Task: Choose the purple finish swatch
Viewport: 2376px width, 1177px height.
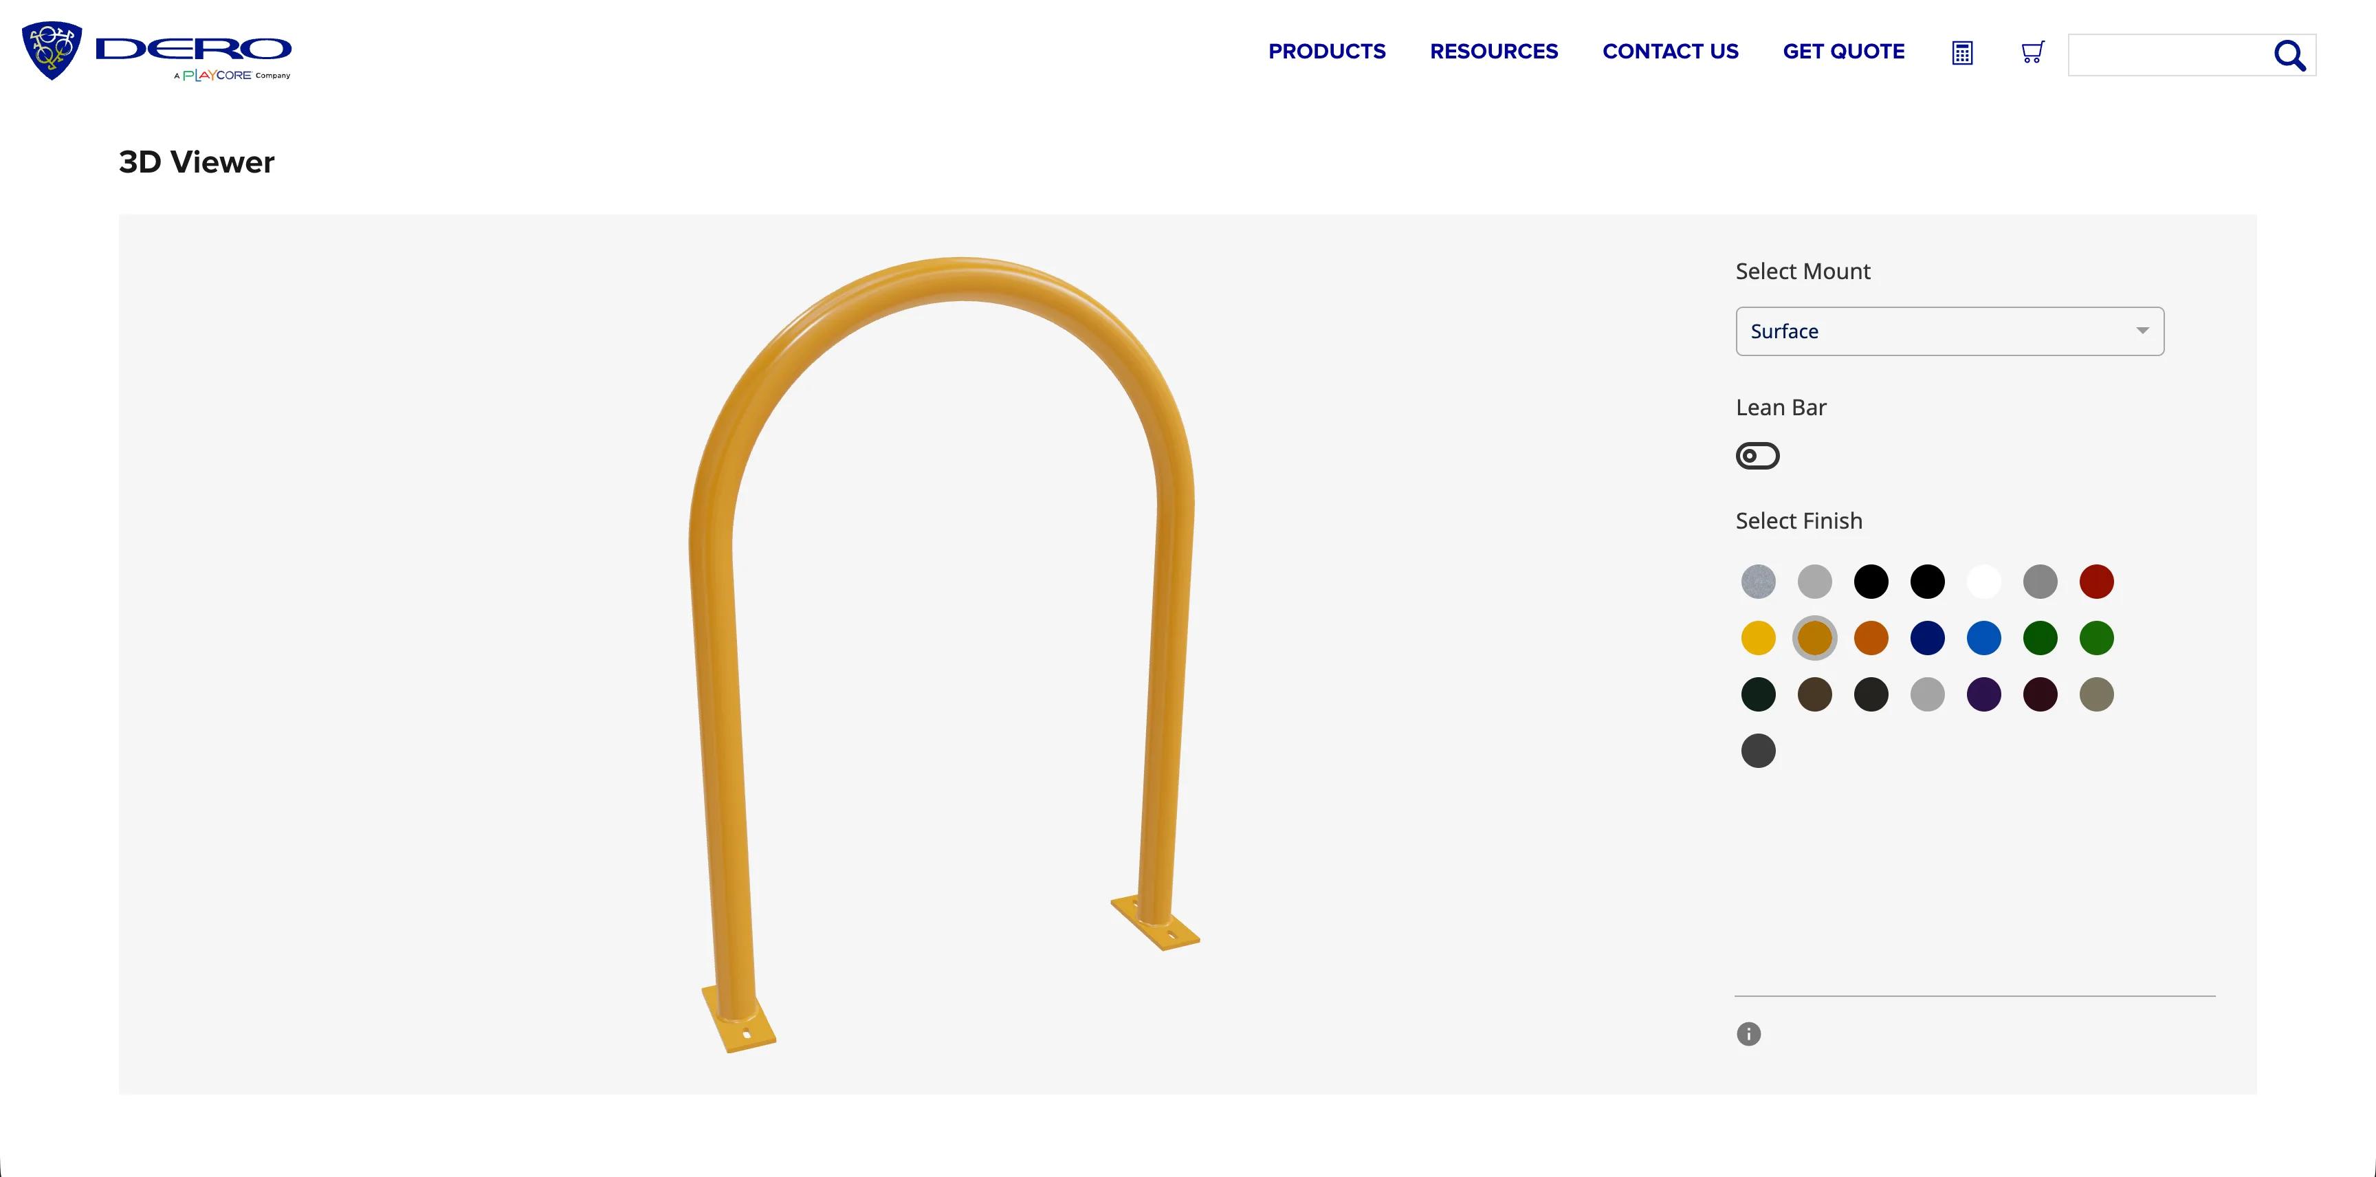Action: (1984, 694)
